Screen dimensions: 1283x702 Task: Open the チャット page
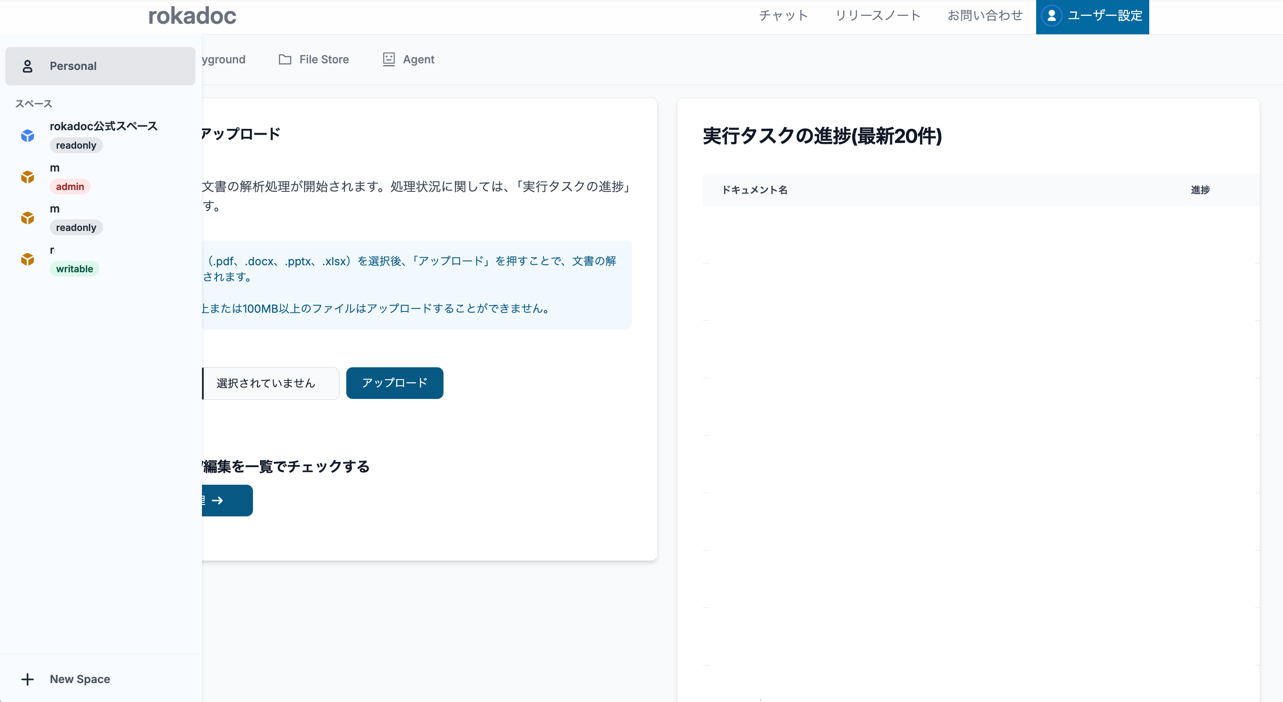coord(783,15)
